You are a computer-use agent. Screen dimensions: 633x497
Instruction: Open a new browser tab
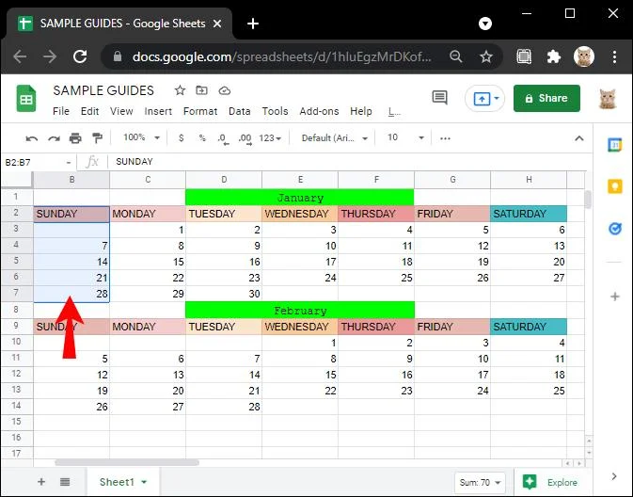[253, 24]
